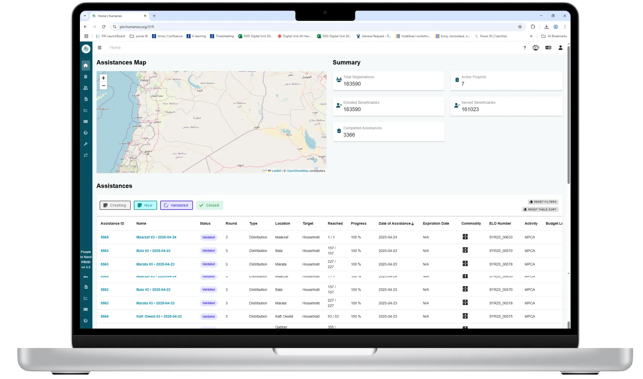643x379 pixels.
Task: Open the OpenStreetMap attribution link
Action: click(297, 171)
